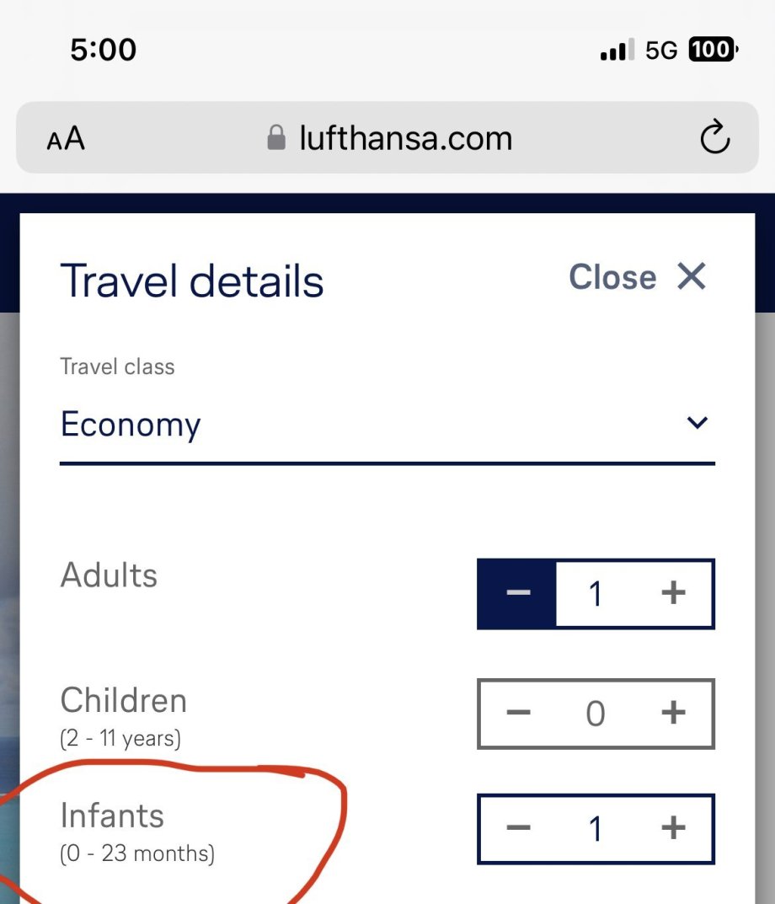Reload the page with the refresh icon
Viewport: 775px width, 904px height.
[x=714, y=137]
